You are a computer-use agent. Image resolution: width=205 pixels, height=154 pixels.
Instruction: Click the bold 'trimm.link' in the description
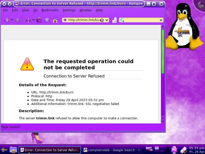(45, 118)
